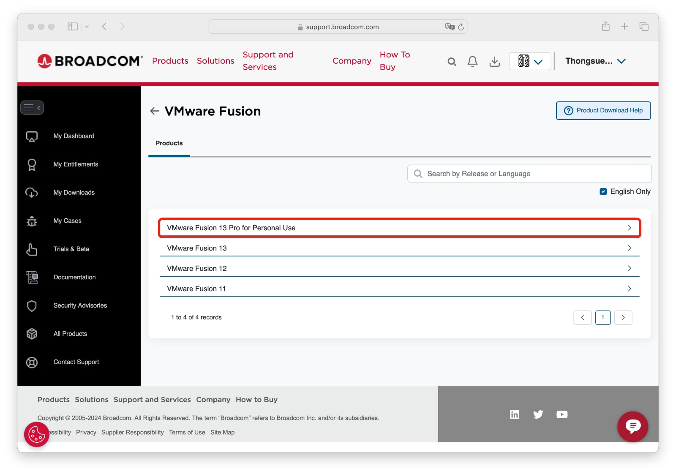Open the Privacy footer link
Screen dimensions: 676x474
pos(86,432)
